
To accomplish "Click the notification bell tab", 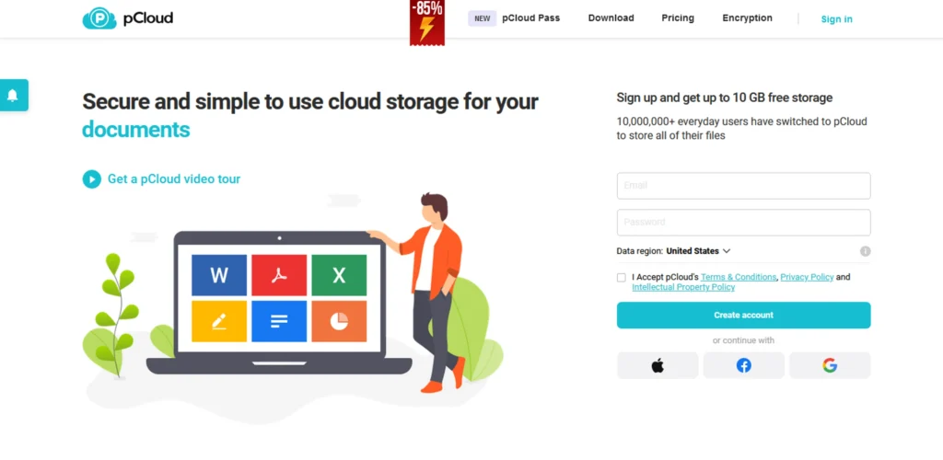I will 13,95.
